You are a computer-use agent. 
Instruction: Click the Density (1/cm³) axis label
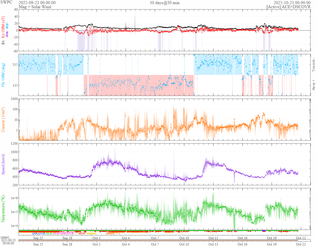tap(3, 120)
